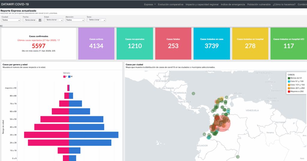Open Población vulnerable section
The width and height of the screenshot is (307, 161).
click(x=259, y=4)
